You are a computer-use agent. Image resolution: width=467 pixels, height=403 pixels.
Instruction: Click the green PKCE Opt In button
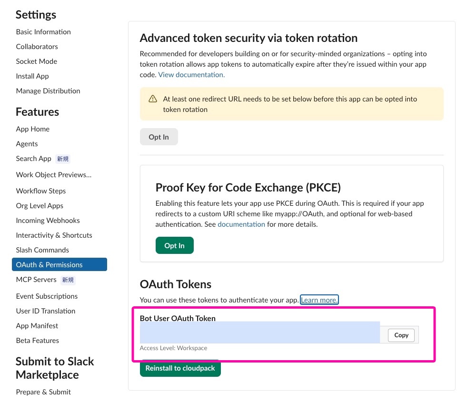click(174, 245)
